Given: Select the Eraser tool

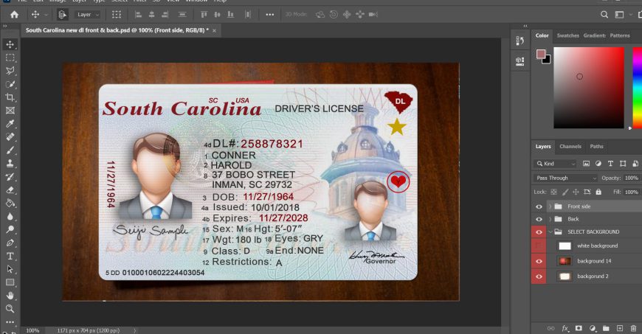Looking at the screenshot, I should (x=10, y=190).
